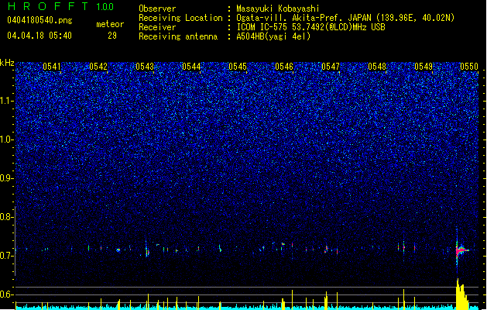Select the receiver value ICOM IC-575 53.7492 MHz USB
487x310 pixels.
(311, 27)
